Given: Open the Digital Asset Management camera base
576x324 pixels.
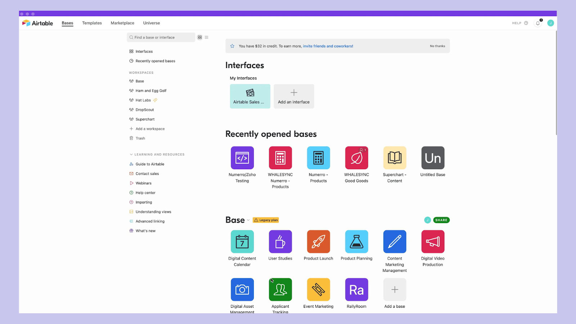Looking at the screenshot, I should tap(242, 289).
